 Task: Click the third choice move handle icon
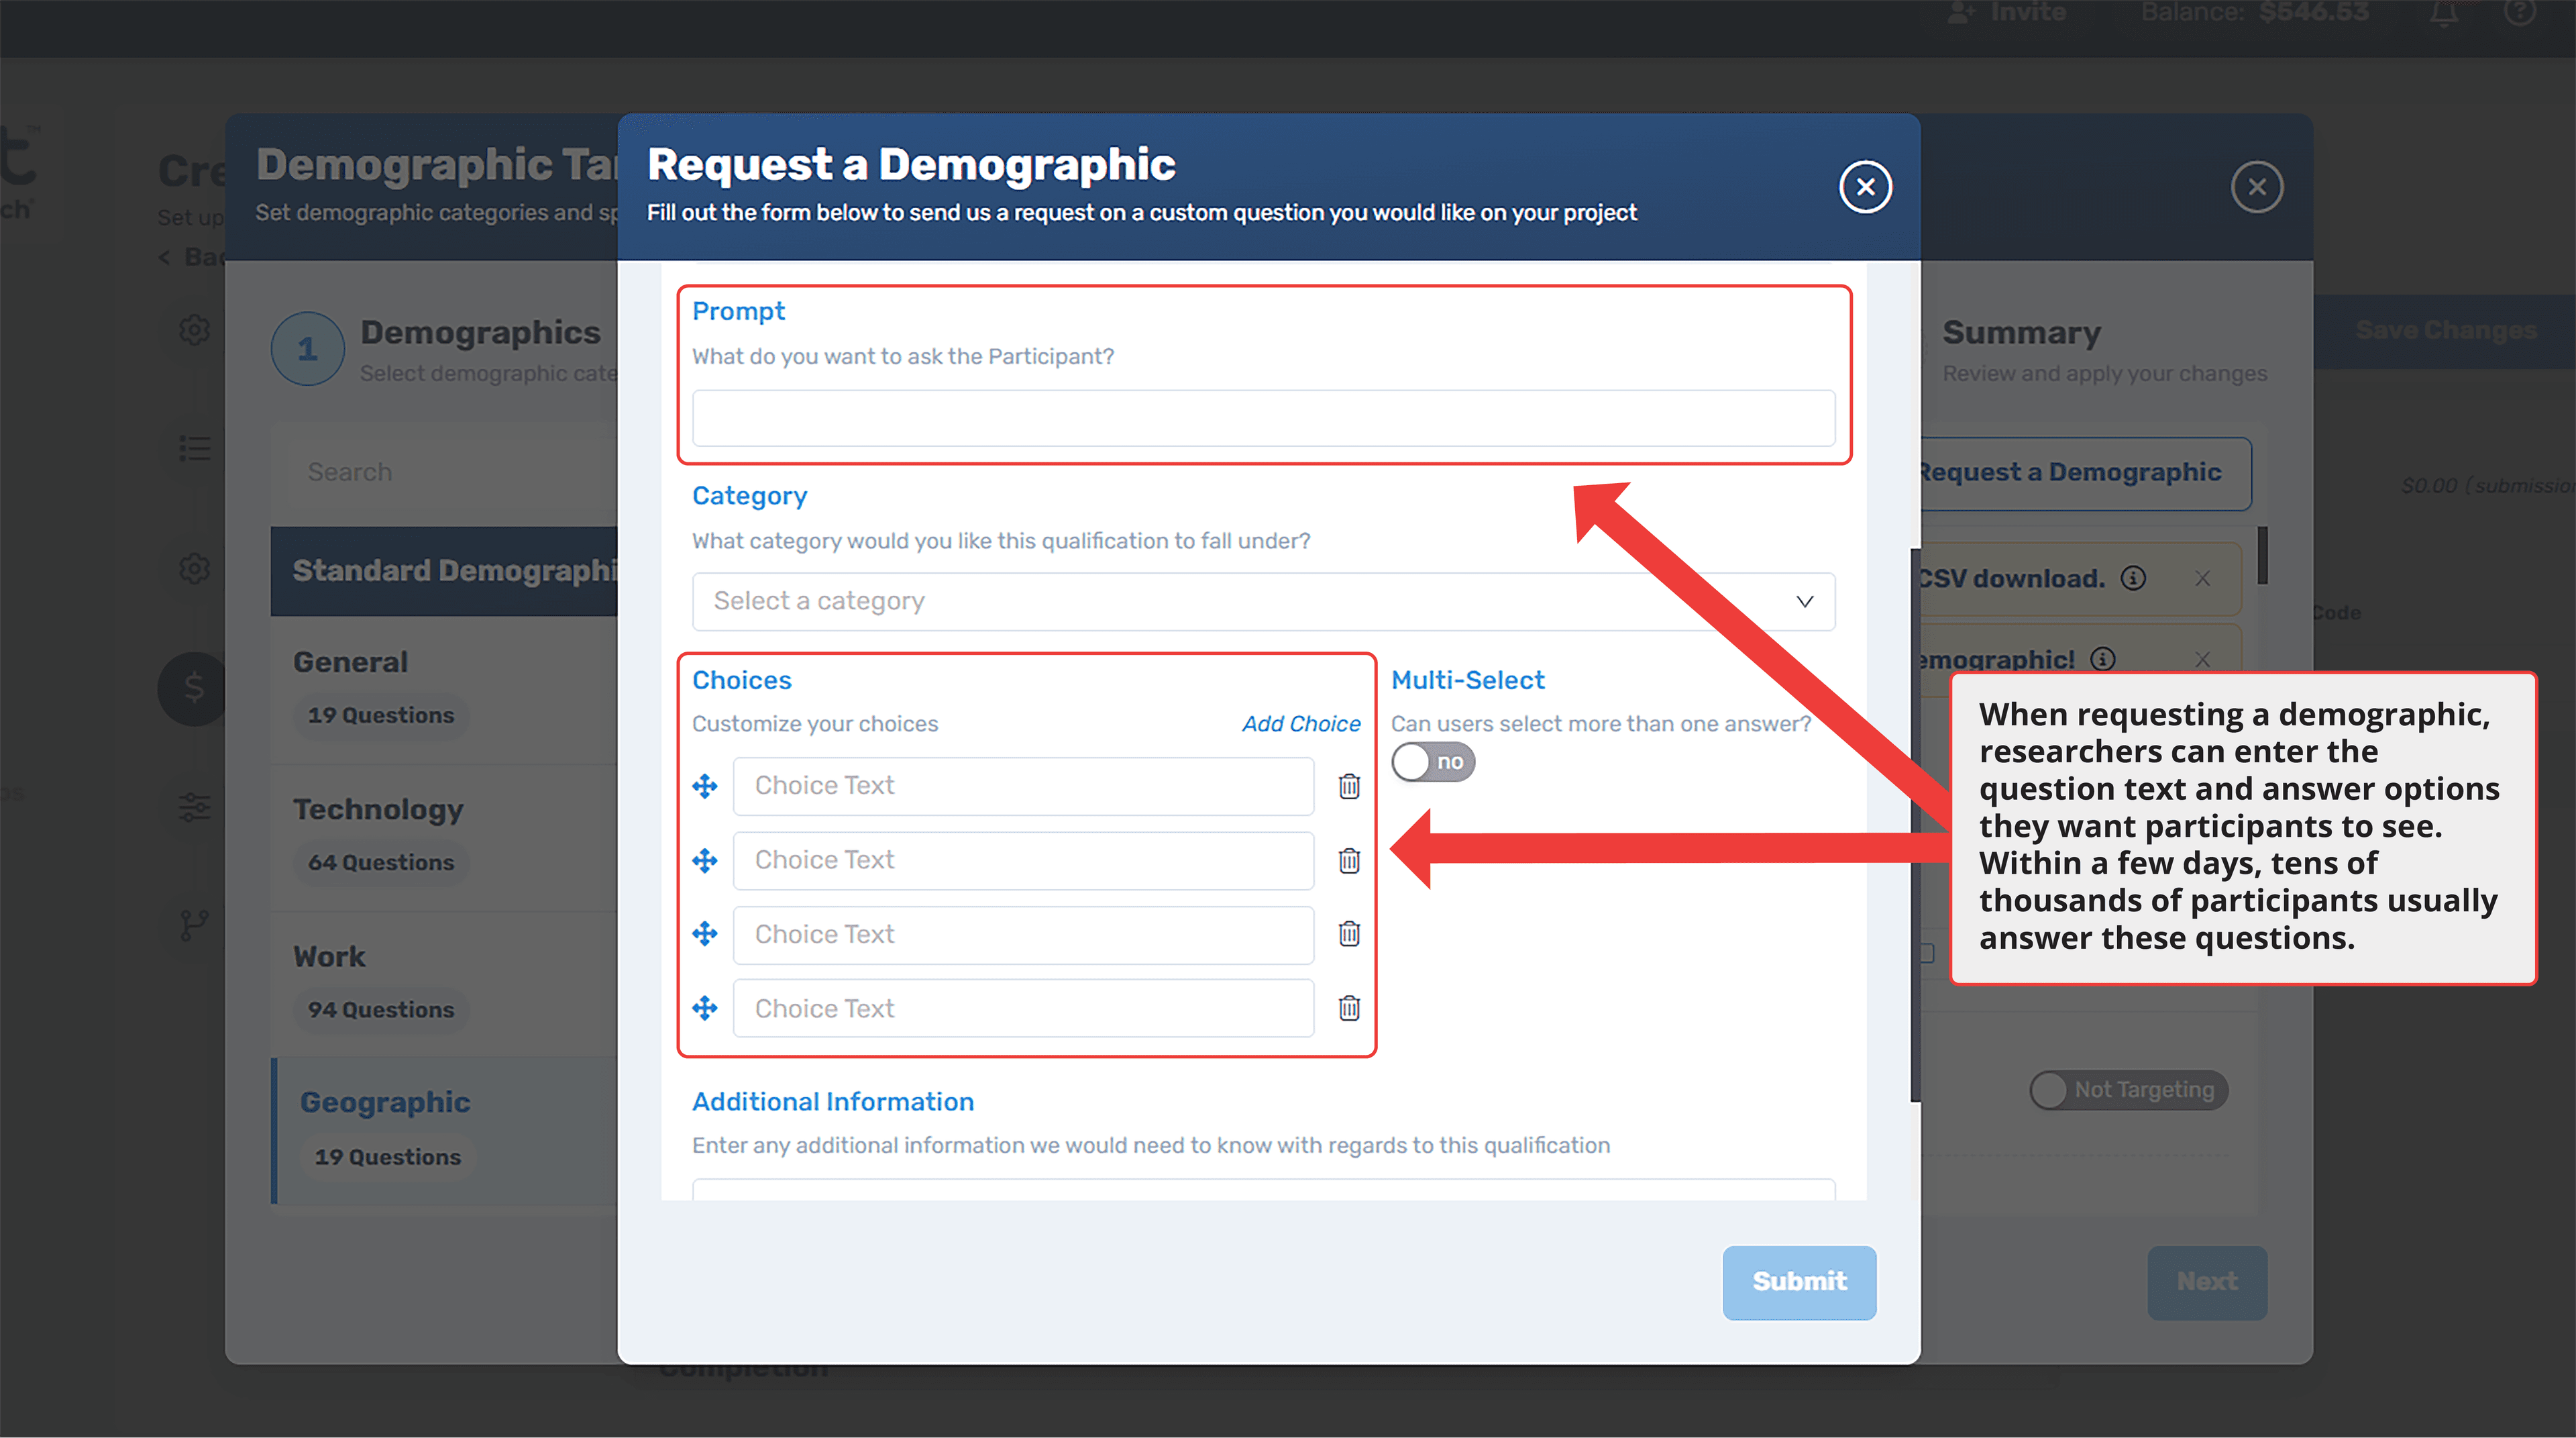coord(705,933)
